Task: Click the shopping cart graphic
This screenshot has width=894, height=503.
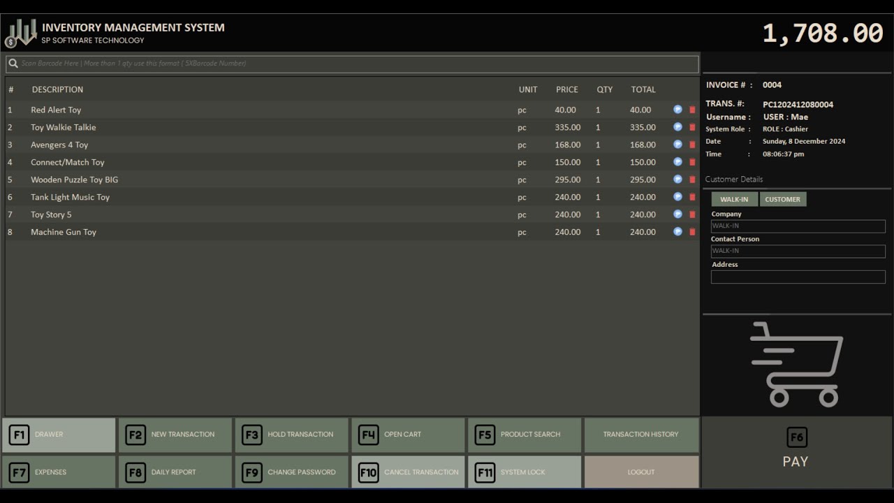Action: (x=796, y=365)
